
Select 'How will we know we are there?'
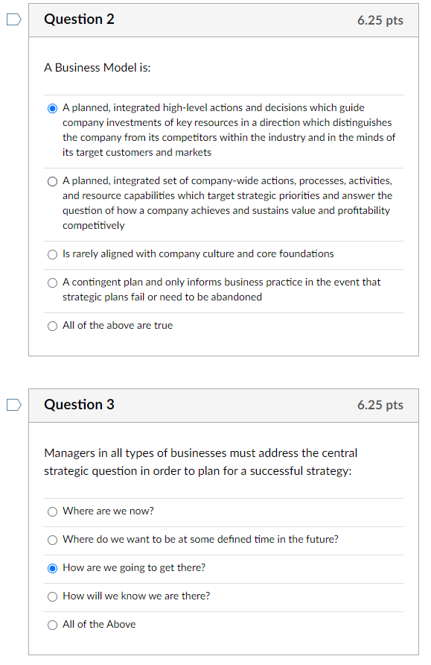point(52,596)
